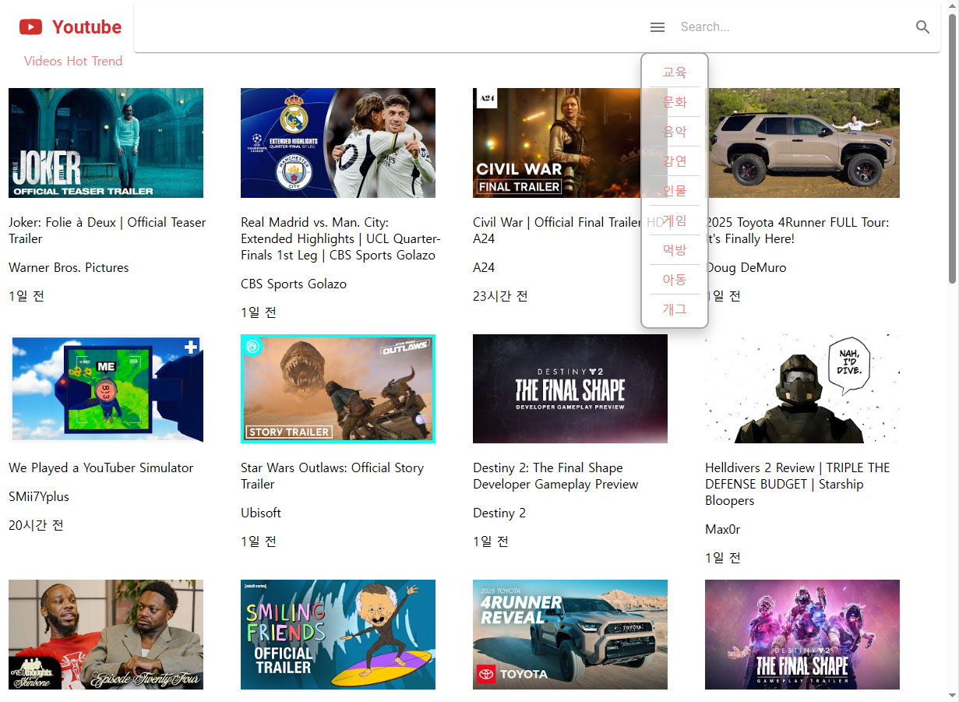The image size is (959, 702).
Task: Click title 'We Played a YouTuber Simulator'
Action: pyautogui.click(x=101, y=467)
